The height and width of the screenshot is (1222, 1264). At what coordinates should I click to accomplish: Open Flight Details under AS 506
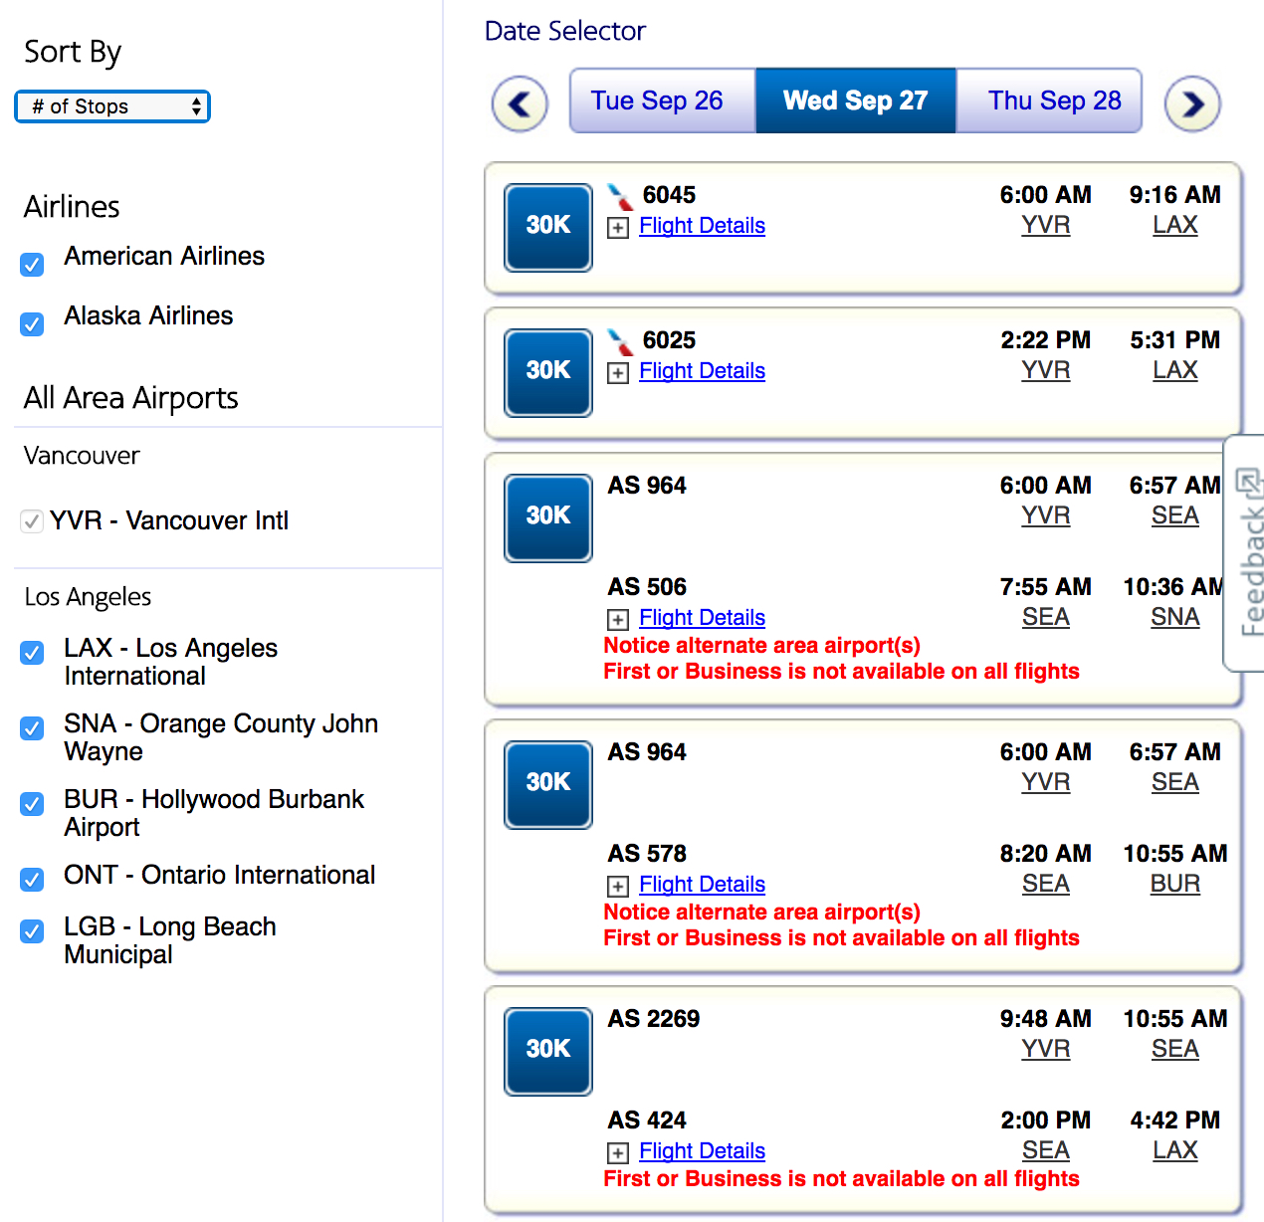pyautogui.click(x=702, y=618)
